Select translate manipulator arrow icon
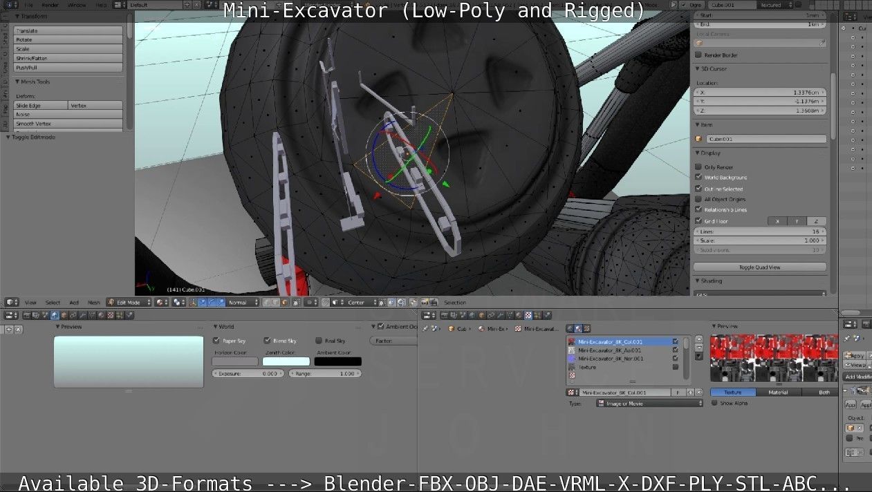The image size is (872, 492). point(203,302)
